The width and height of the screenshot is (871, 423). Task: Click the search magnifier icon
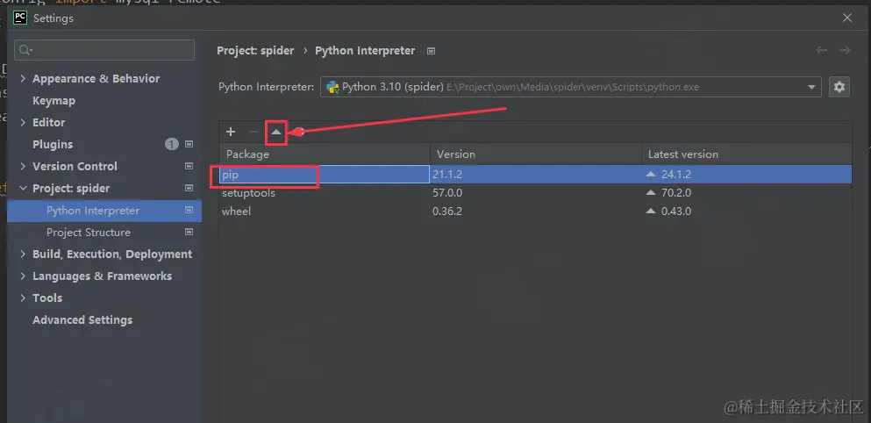click(x=25, y=51)
